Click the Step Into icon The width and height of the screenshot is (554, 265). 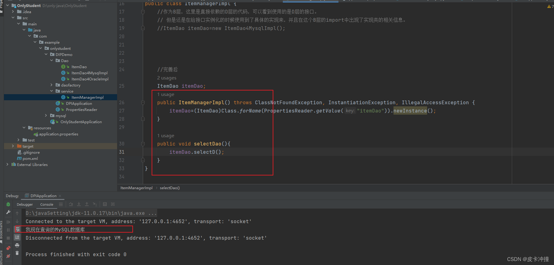click(x=79, y=204)
